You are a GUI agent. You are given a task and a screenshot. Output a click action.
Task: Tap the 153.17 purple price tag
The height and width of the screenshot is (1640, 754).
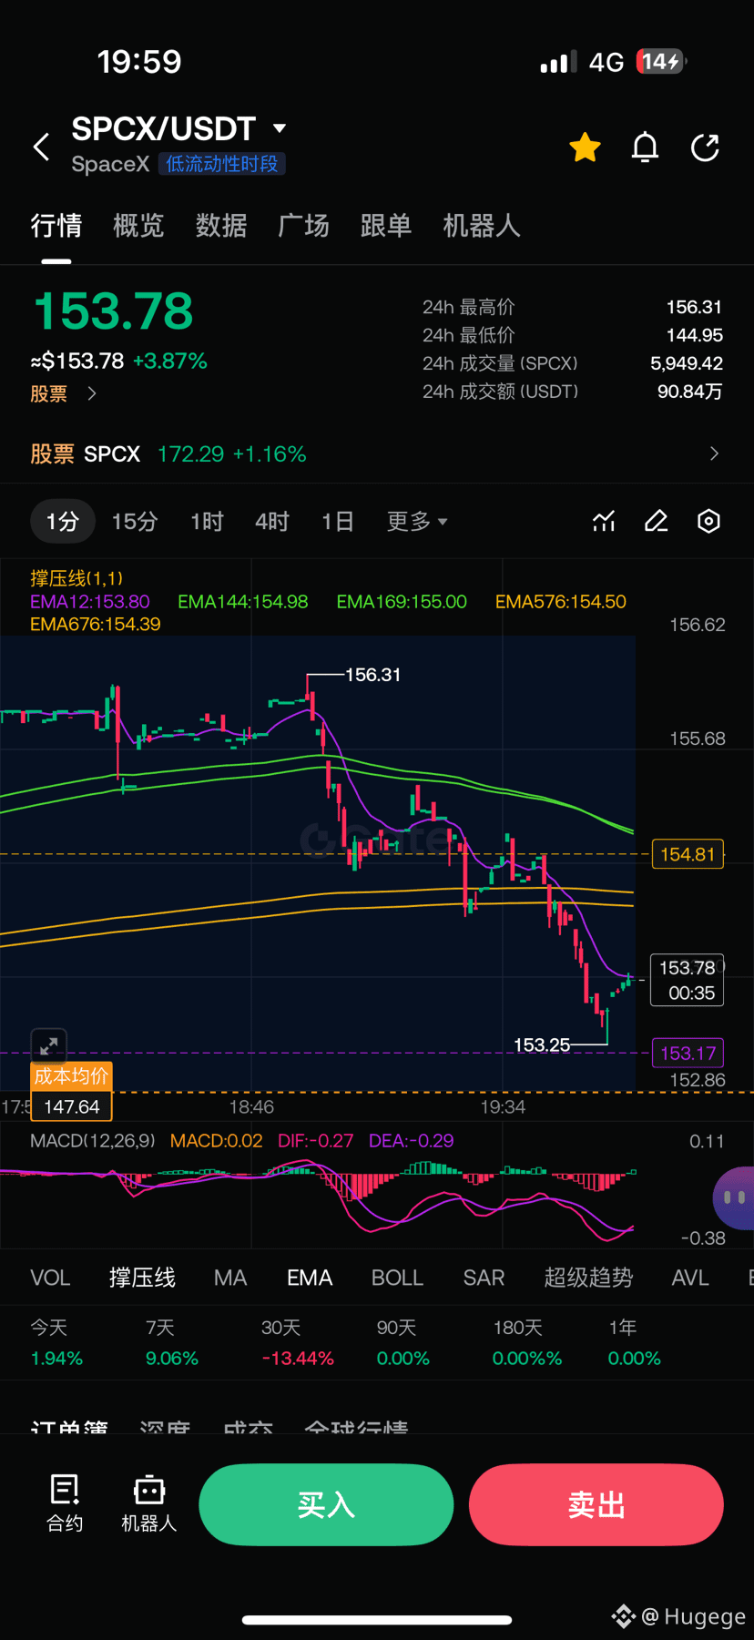[x=688, y=1054]
